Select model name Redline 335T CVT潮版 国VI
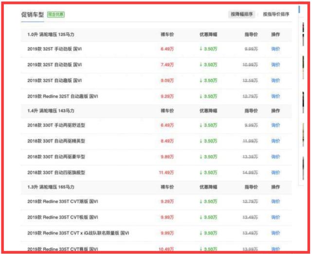 click(x=63, y=201)
